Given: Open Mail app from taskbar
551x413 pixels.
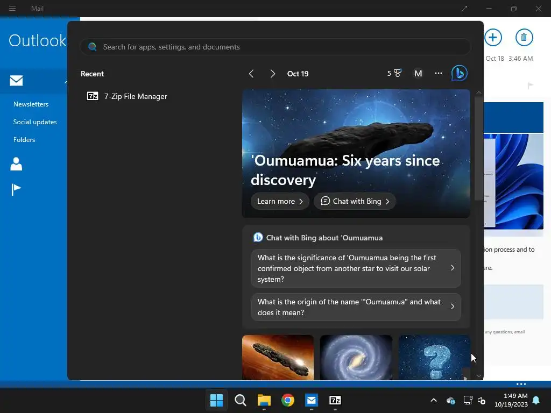Looking at the screenshot, I should pyautogui.click(x=312, y=400).
